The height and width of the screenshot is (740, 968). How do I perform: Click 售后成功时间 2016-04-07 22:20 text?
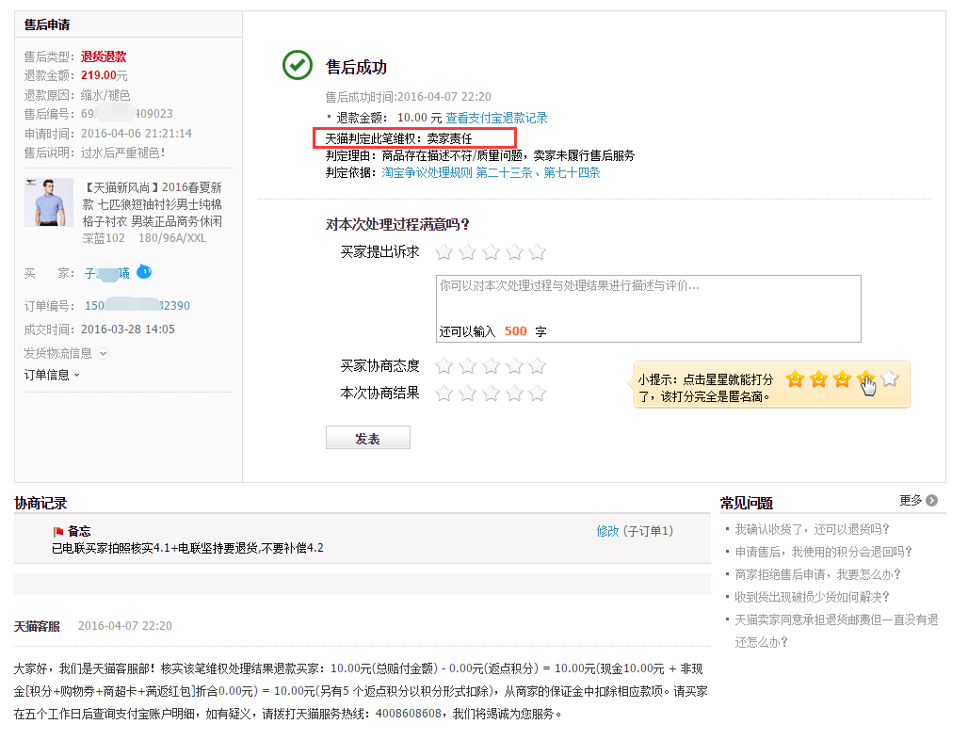408,97
